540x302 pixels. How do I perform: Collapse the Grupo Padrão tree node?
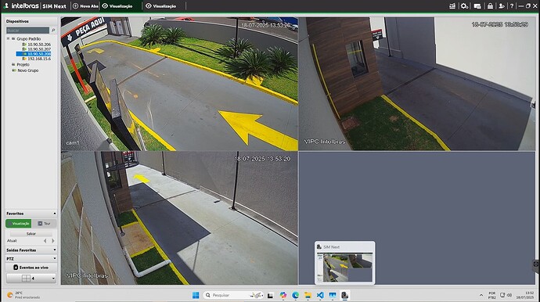point(9,38)
